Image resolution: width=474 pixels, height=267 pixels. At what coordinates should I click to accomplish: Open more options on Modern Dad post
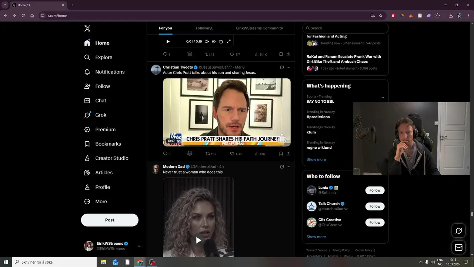point(288,167)
